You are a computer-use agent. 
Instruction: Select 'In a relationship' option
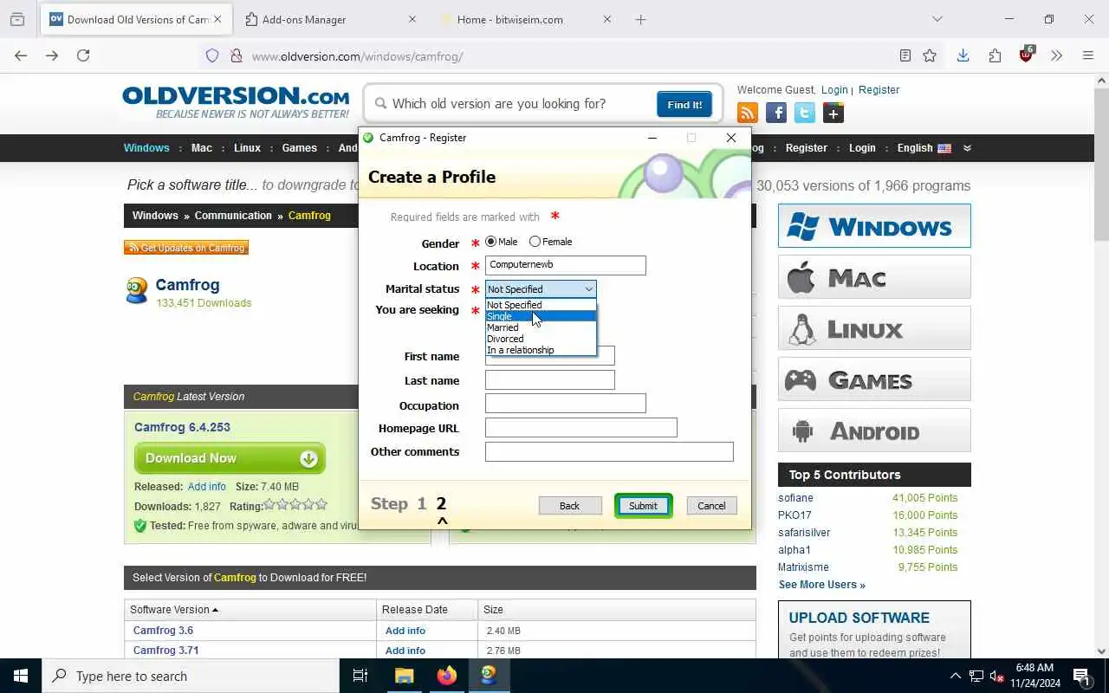[541, 350]
